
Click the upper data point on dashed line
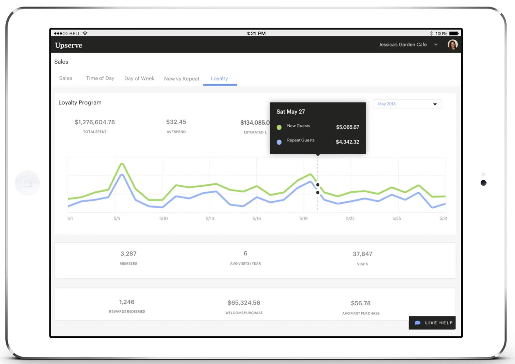pos(318,185)
